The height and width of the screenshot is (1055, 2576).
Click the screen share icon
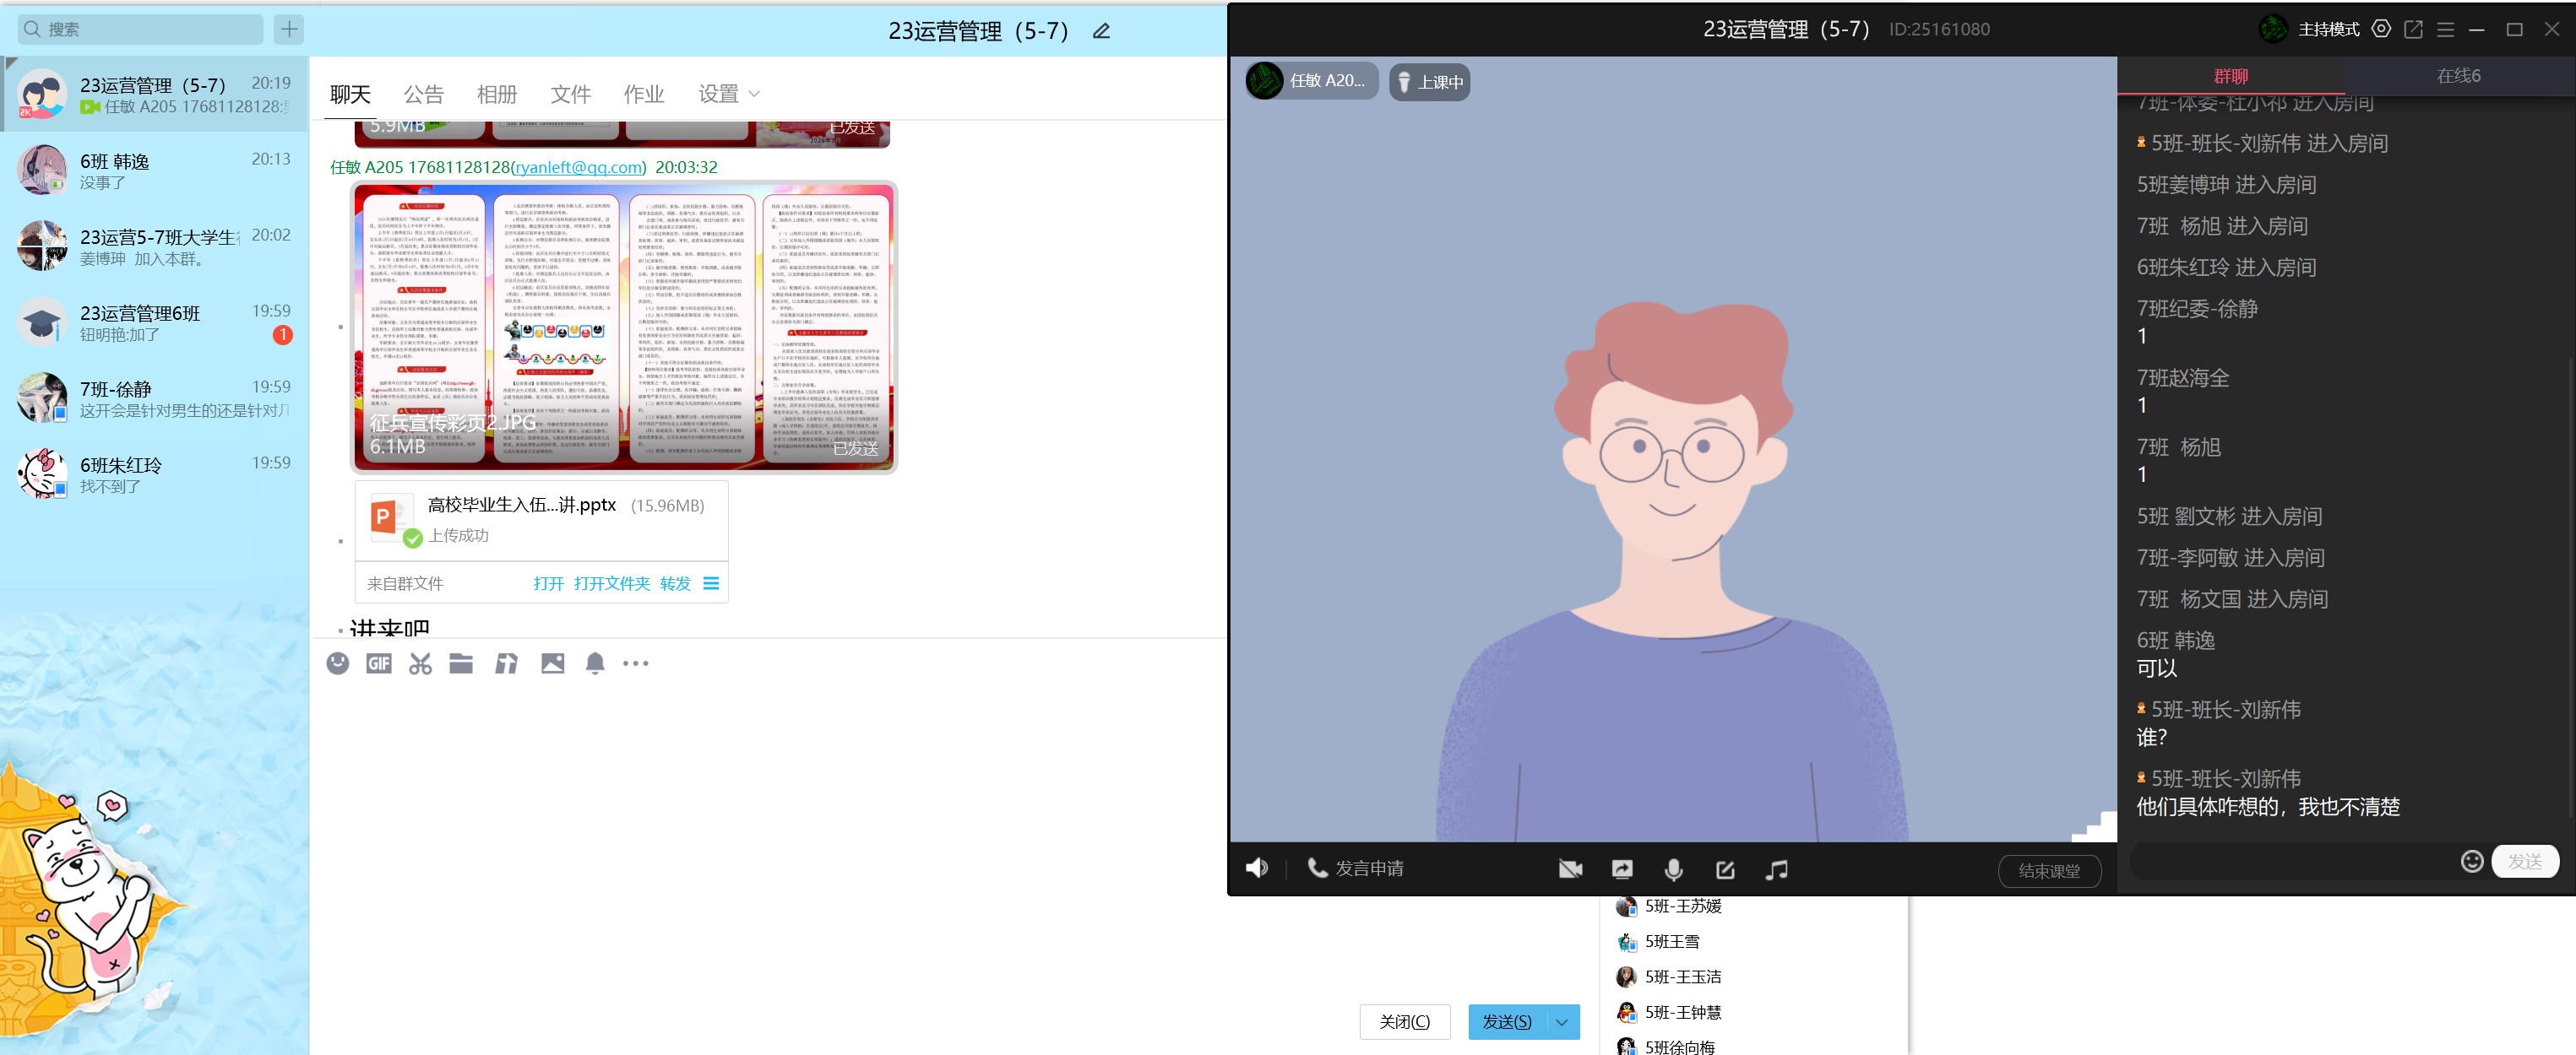pos(1622,869)
